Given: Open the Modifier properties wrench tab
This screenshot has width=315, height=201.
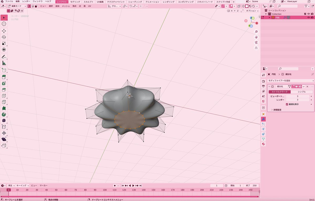Looking at the screenshot, I should pyautogui.click(x=263, y=119).
